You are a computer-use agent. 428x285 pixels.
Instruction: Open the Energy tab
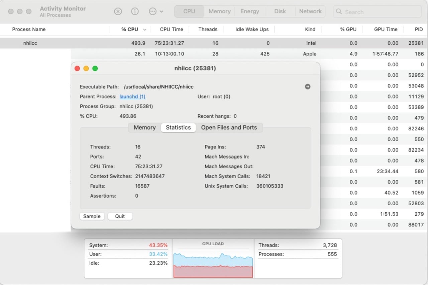click(250, 11)
